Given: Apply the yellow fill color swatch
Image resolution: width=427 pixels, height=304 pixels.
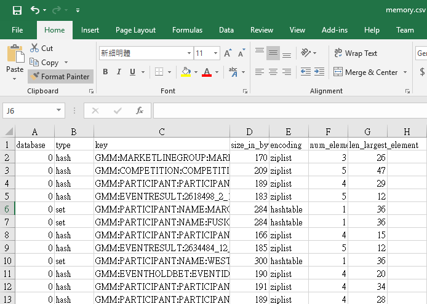Looking at the screenshot, I should (x=186, y=72).
